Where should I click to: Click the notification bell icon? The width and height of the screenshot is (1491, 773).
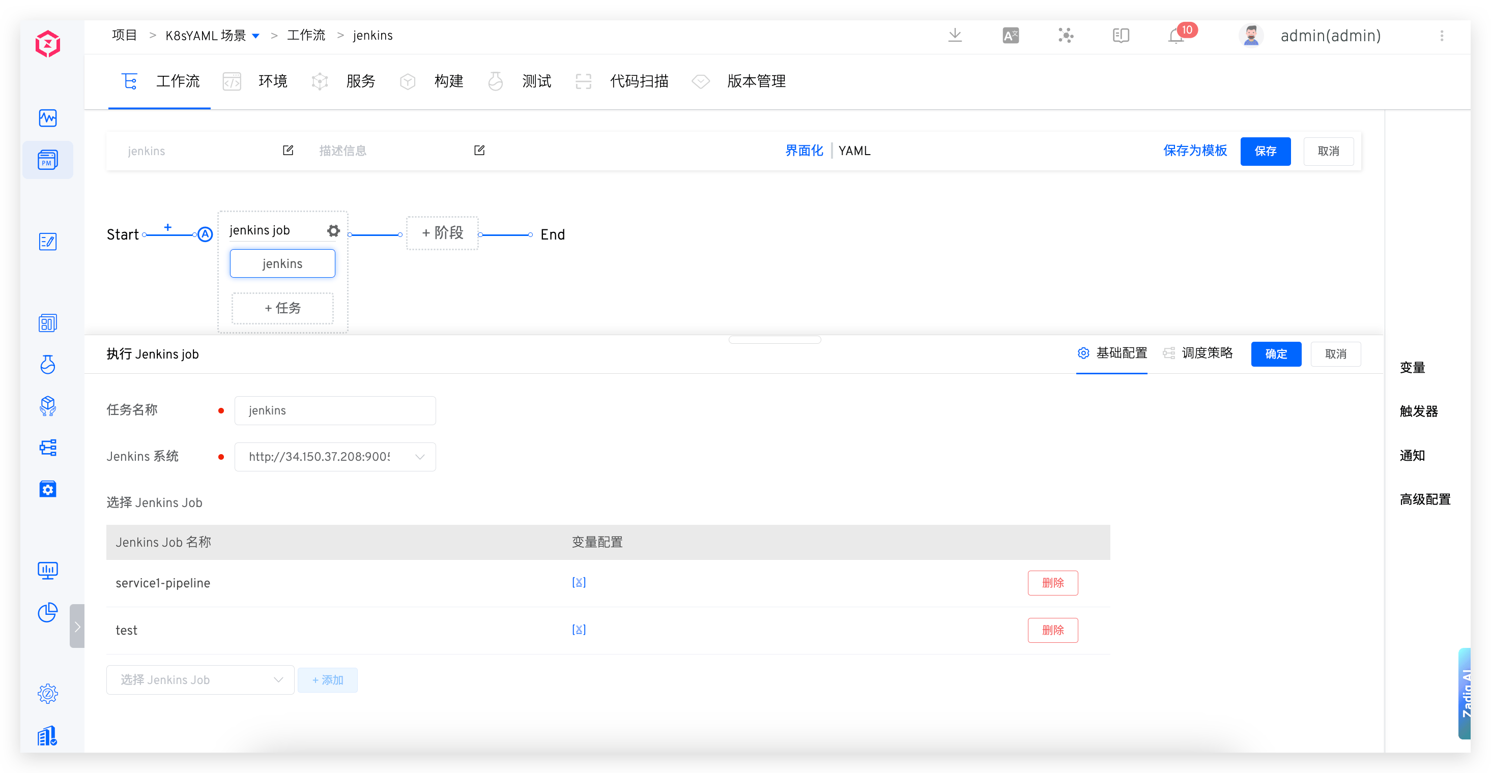pyautogui.click(x=1175, y=37)
